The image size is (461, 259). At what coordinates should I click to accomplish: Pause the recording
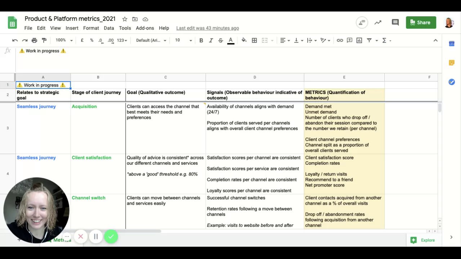tap(96, 236)
